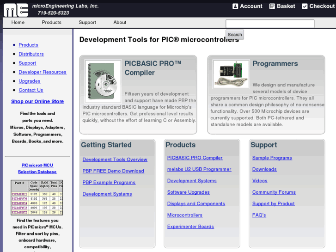The height and width of the screenshot is (252, 336).
Task: Open the Products menu in navigation bar
Action: (x=52, y=22)
